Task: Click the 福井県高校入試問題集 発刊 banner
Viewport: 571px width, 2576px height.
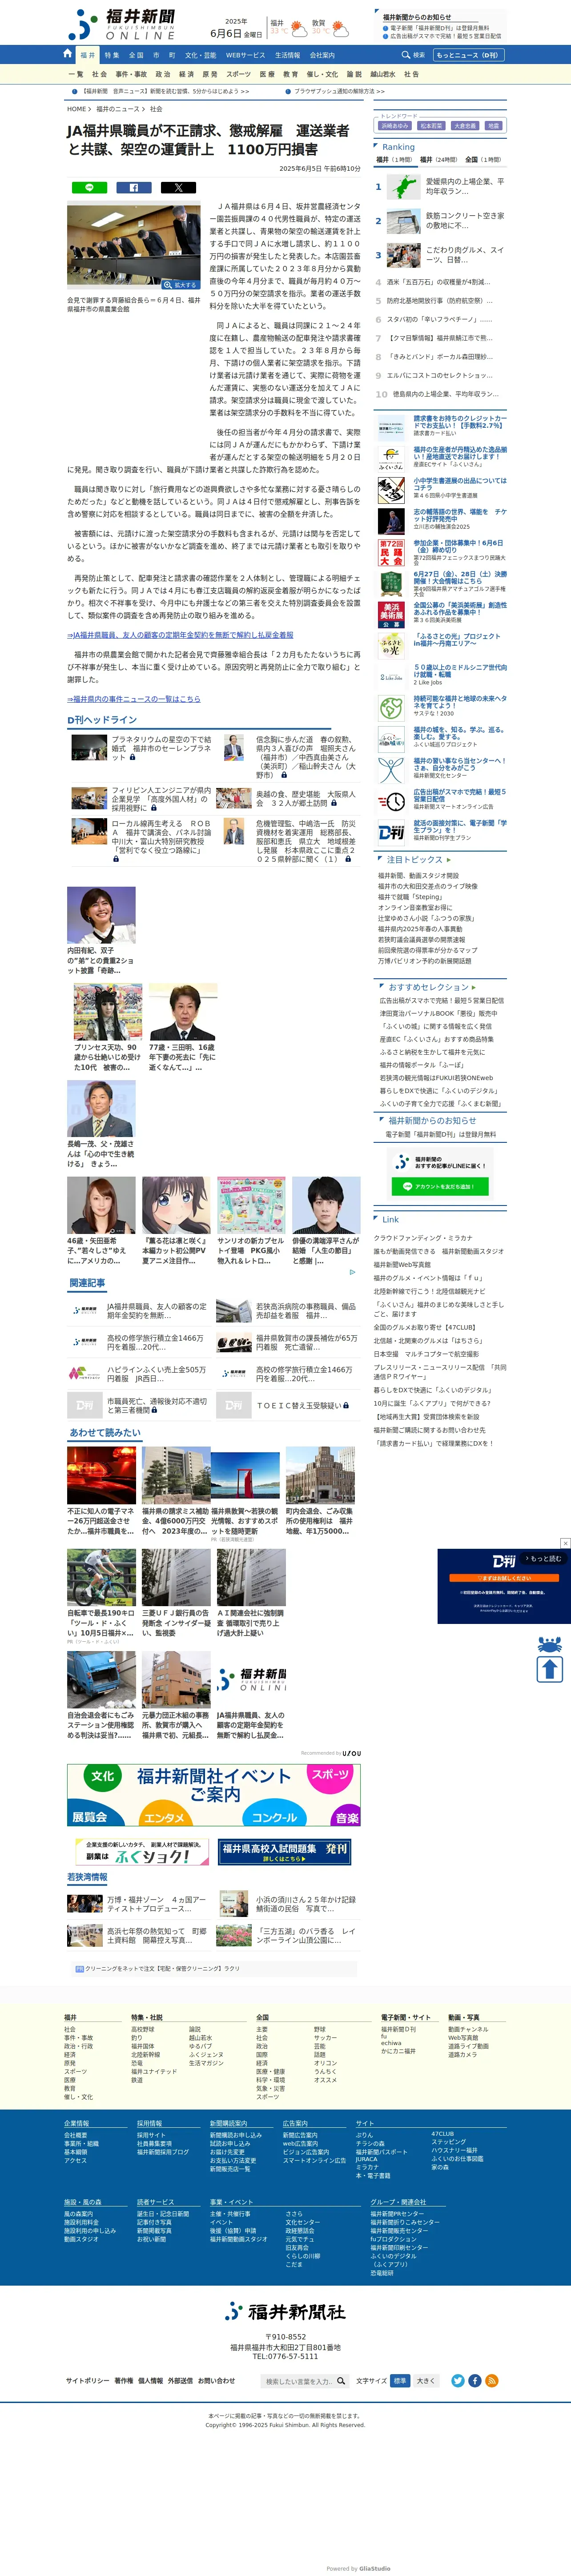Action: (x=285, y=1852)
